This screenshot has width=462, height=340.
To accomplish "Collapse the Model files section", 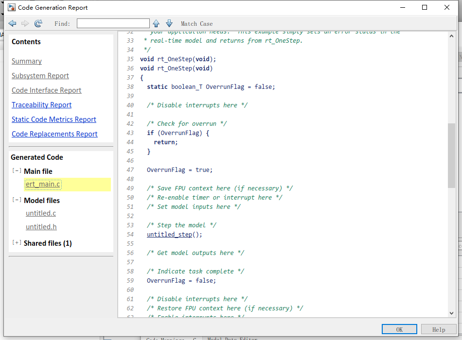I will (17, 200).
